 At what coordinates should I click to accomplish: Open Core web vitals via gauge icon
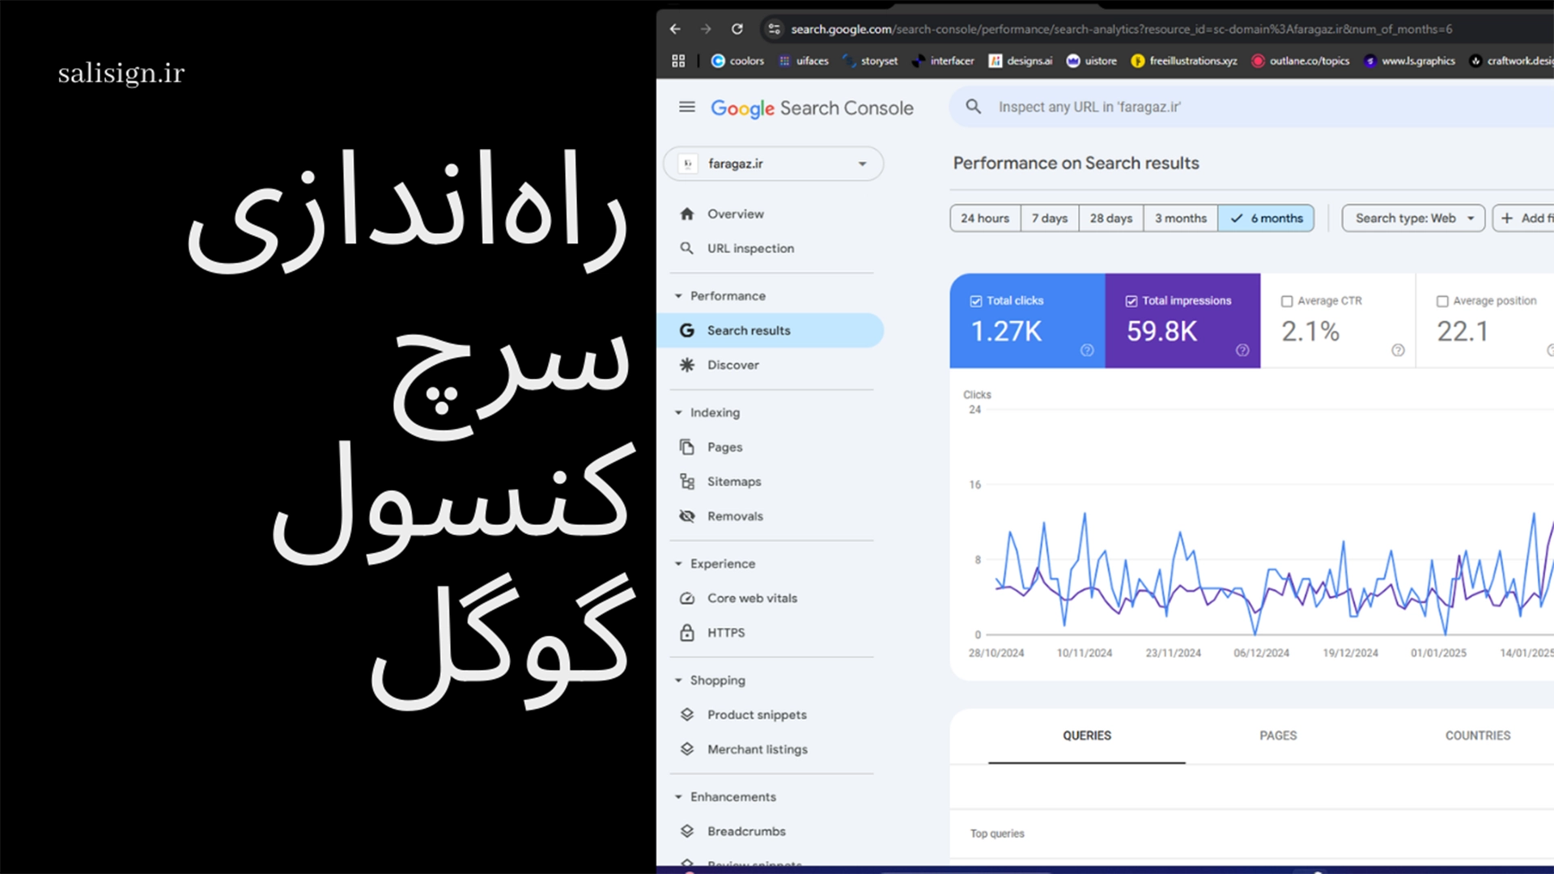tap(687, 598)
